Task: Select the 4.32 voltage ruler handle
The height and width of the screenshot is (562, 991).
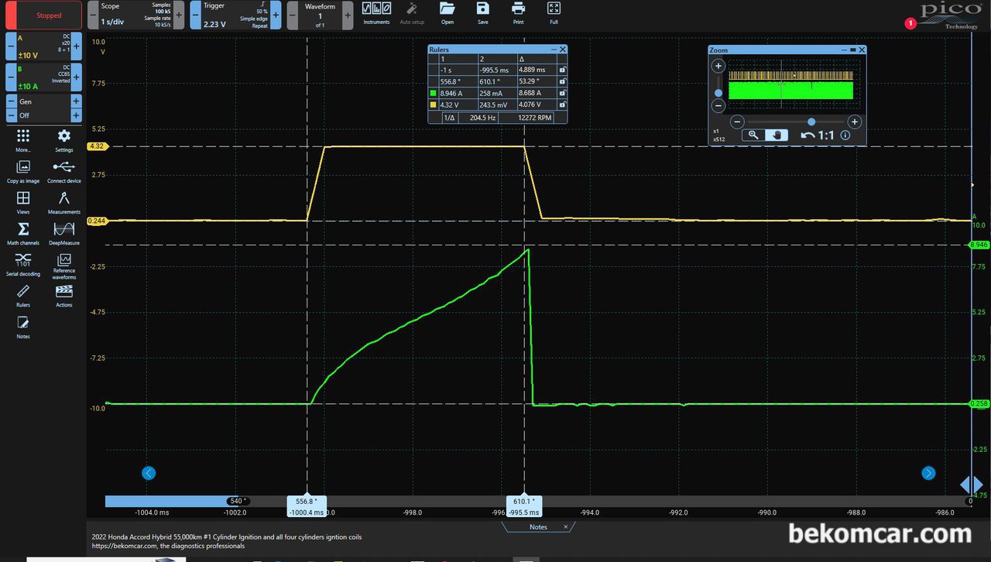Action: click(97, 146)
